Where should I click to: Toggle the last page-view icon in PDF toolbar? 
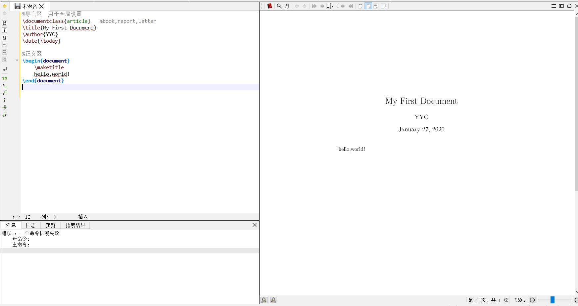(x=384, y=6)
